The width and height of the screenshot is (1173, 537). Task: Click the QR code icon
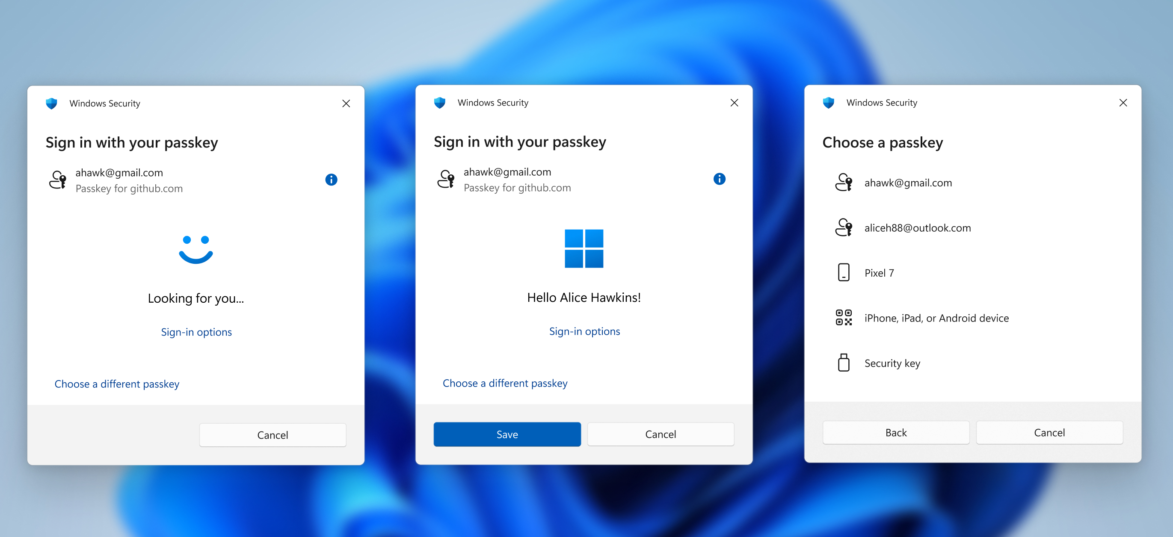pos(843,318)
